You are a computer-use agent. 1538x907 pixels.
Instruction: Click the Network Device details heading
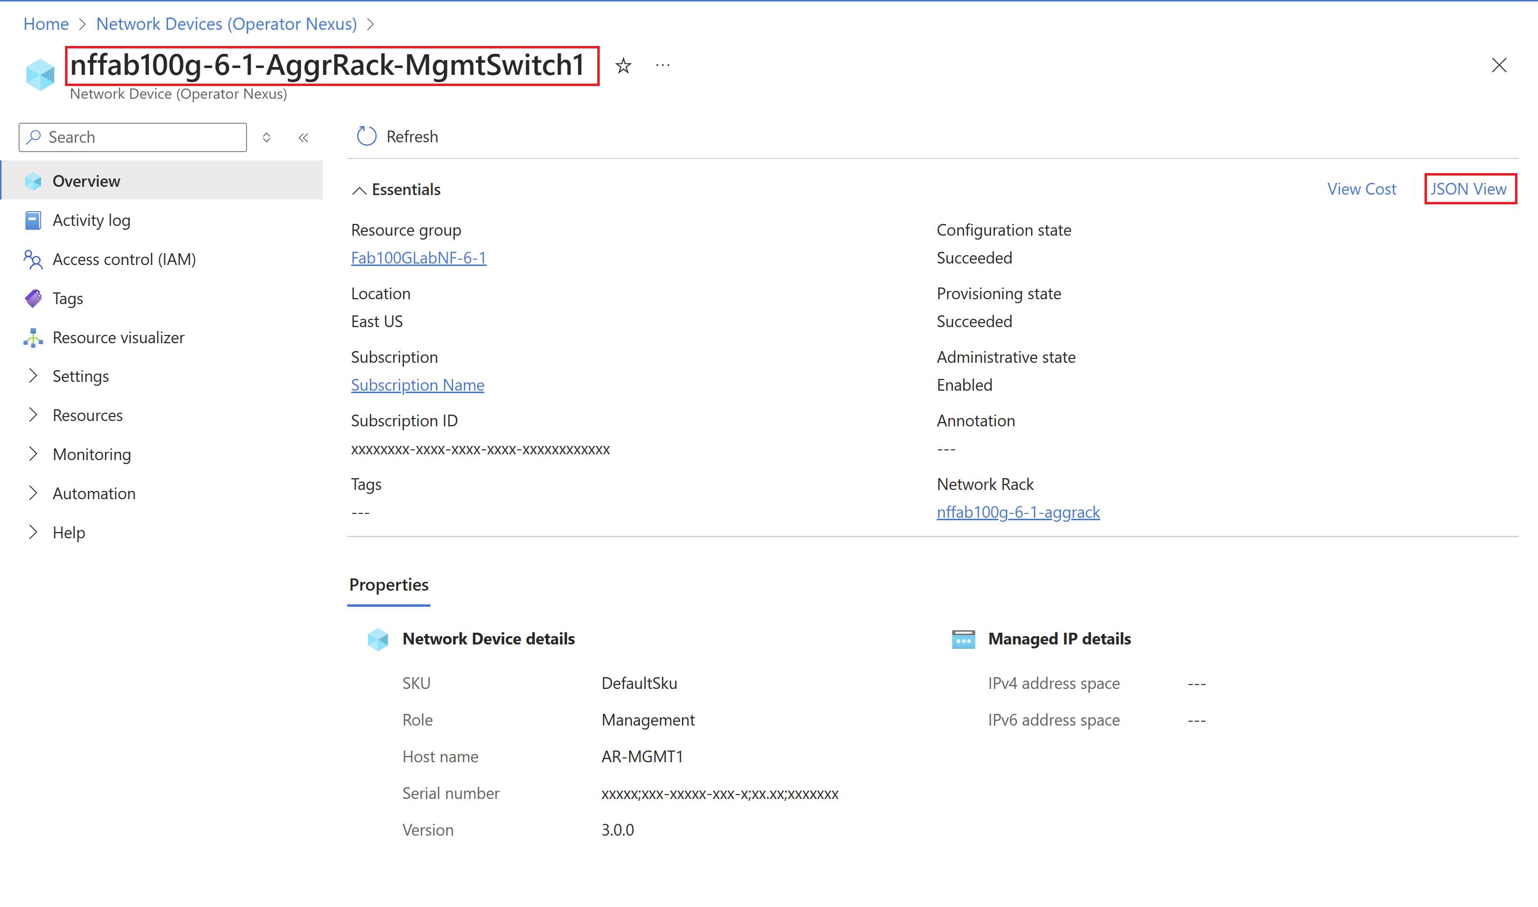point(488,639)
